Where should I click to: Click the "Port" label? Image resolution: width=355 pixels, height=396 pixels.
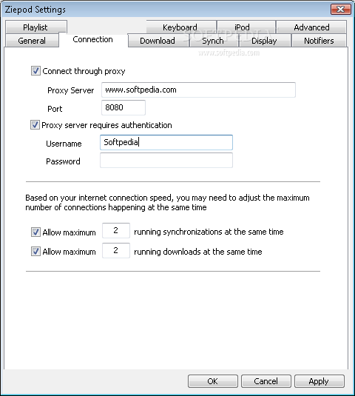pyautogui.click(x=55, y=109)
